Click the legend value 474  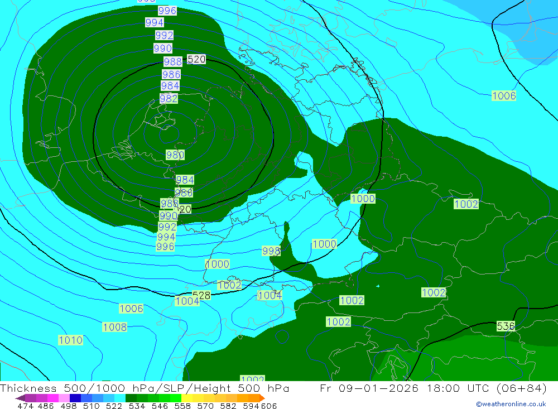(x=25, y=406)
